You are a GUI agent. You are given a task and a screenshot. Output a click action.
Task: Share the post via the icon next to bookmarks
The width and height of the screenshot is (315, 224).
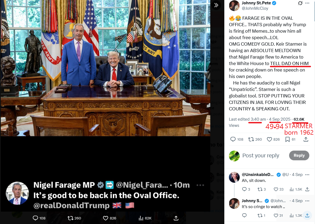click(x=306, y=139)
